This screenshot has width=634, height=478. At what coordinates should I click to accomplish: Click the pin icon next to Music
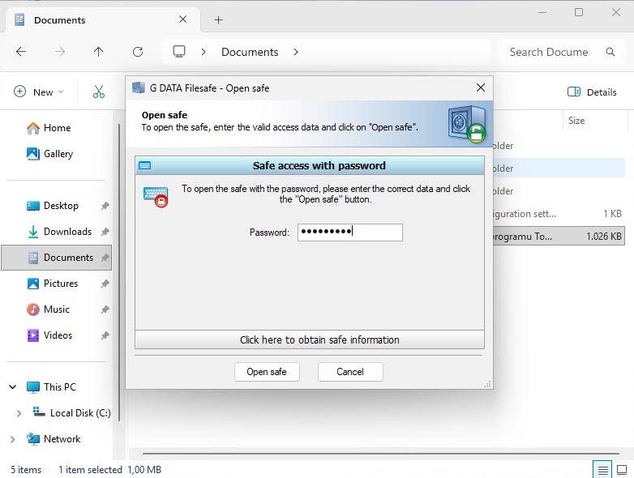105,309
